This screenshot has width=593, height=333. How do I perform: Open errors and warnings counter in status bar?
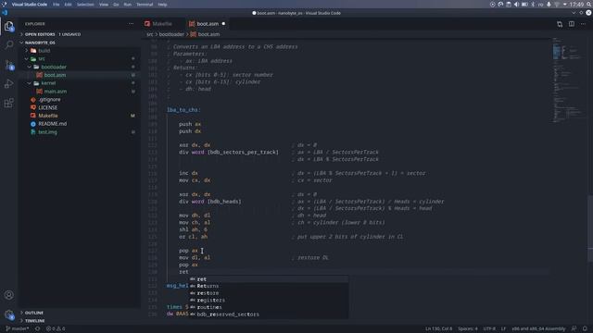tap(56, 328)
